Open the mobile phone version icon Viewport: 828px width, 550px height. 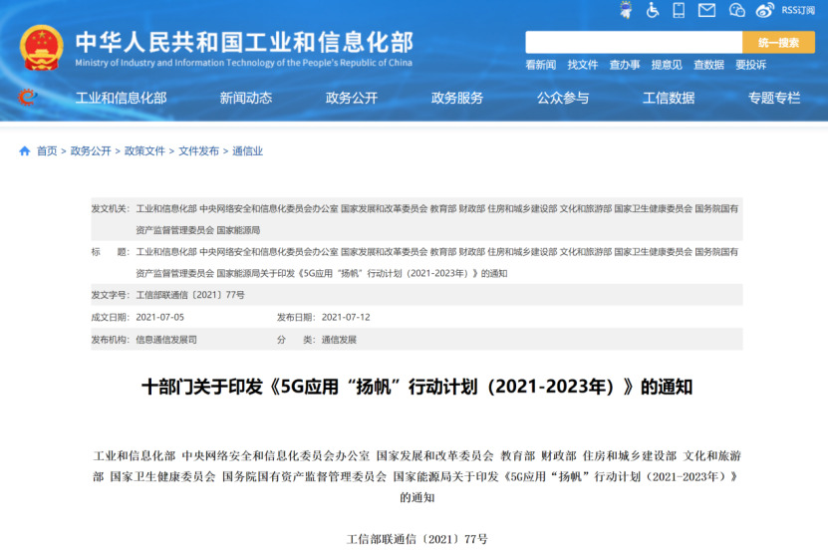pyautogui.click(x=679, y=10)
